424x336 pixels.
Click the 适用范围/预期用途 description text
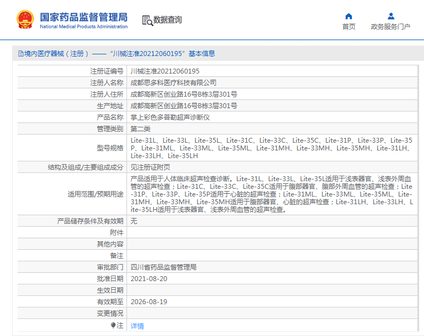pyautogui.click(x=272, y=194)
